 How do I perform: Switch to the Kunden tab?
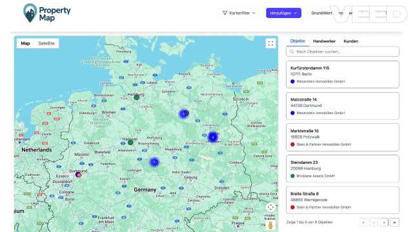point(351,41)
